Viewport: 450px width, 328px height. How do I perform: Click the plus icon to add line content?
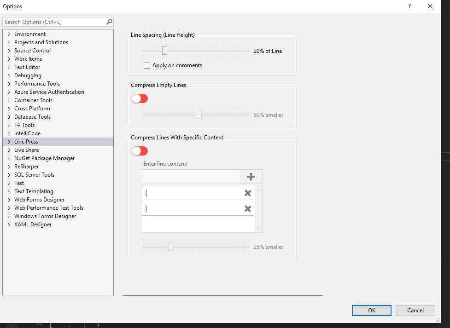[251, 177]
